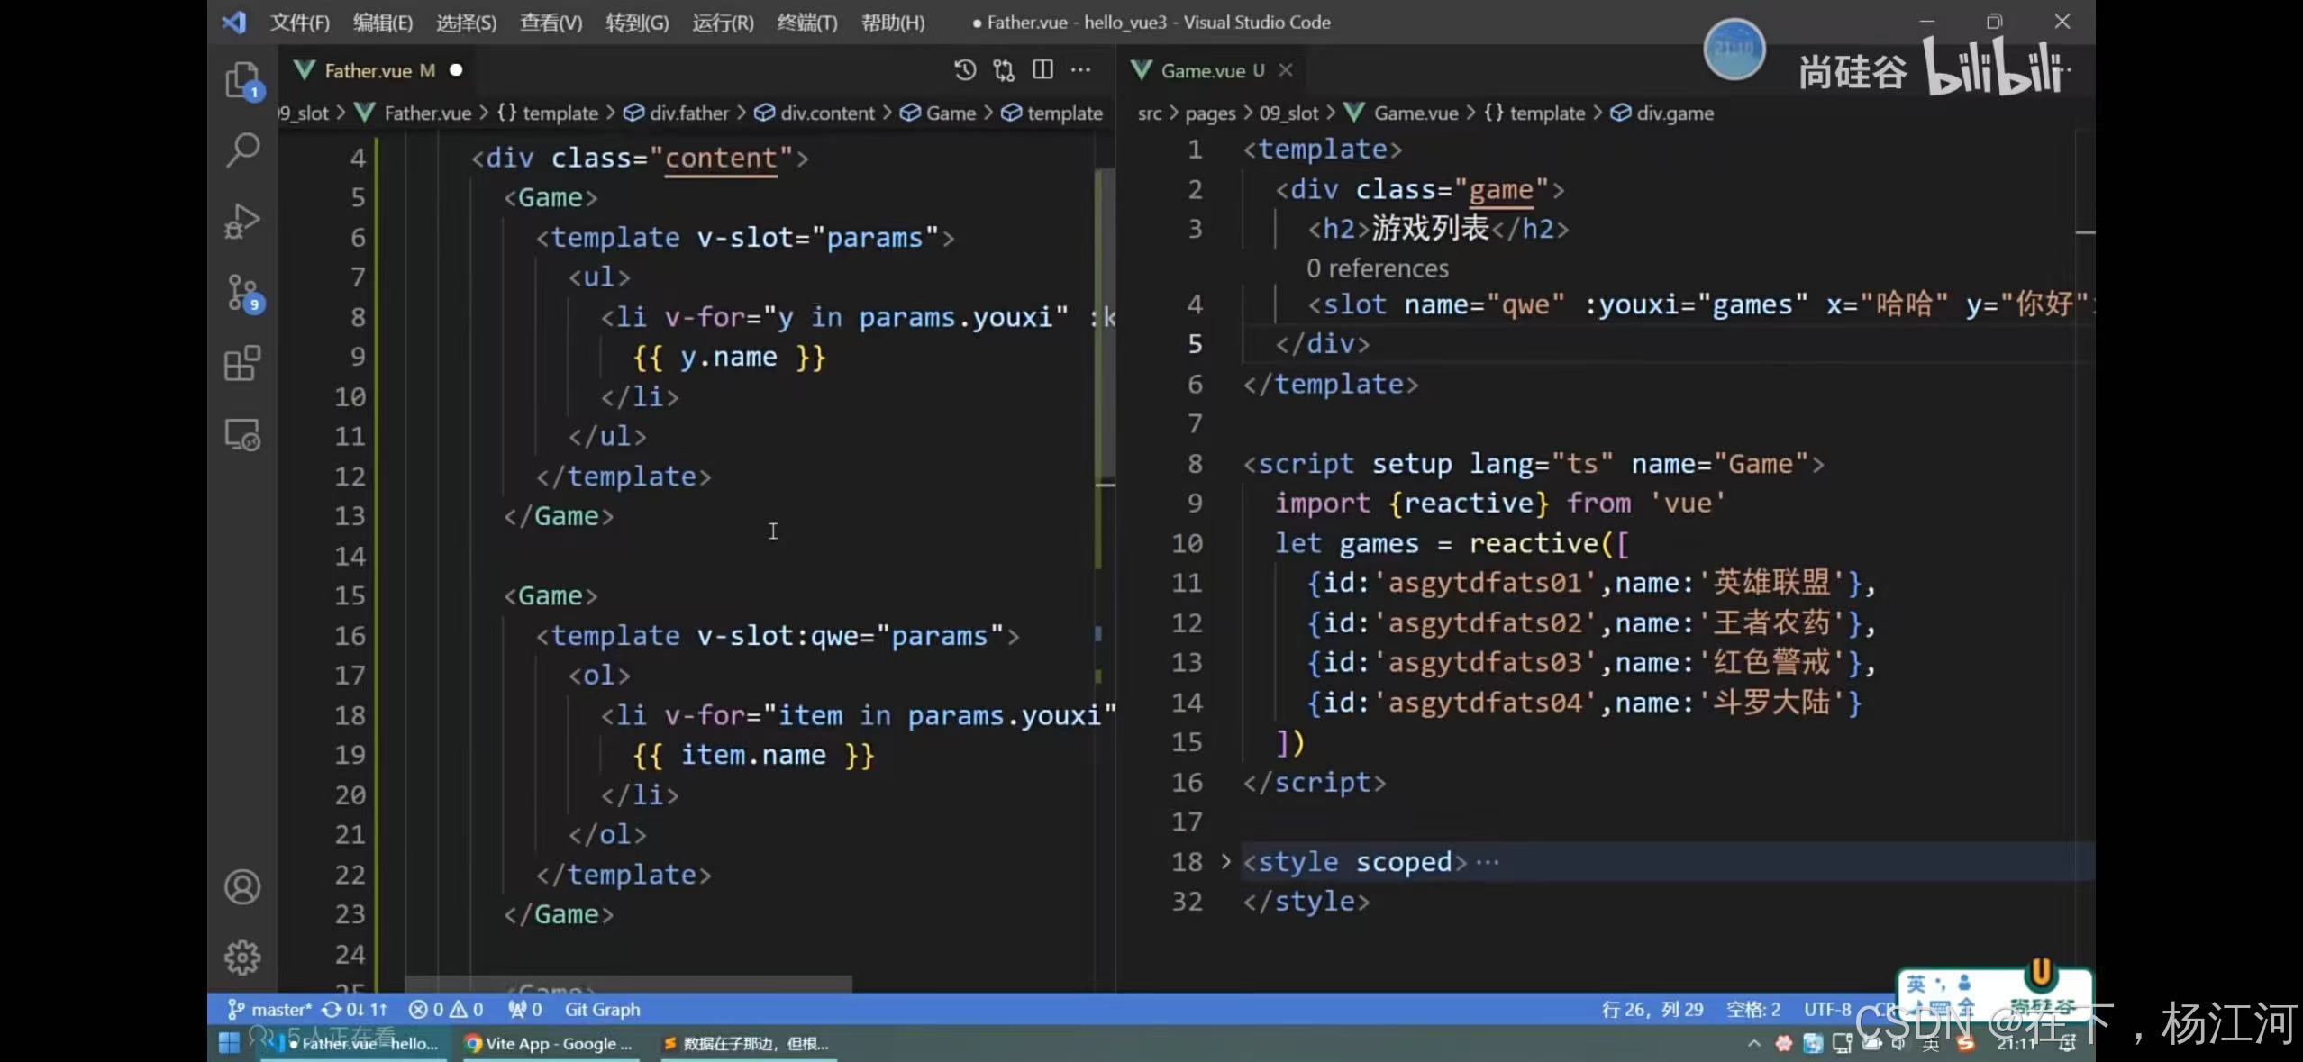Toggle split editor right layout
Screen dimensions: 2303x1062
[1042, 70]
